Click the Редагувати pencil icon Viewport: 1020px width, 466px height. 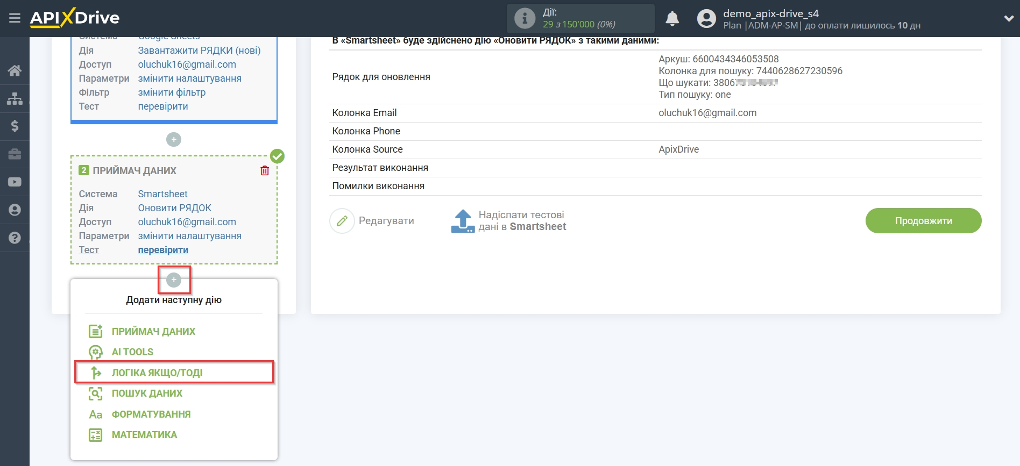click(342, 221)
